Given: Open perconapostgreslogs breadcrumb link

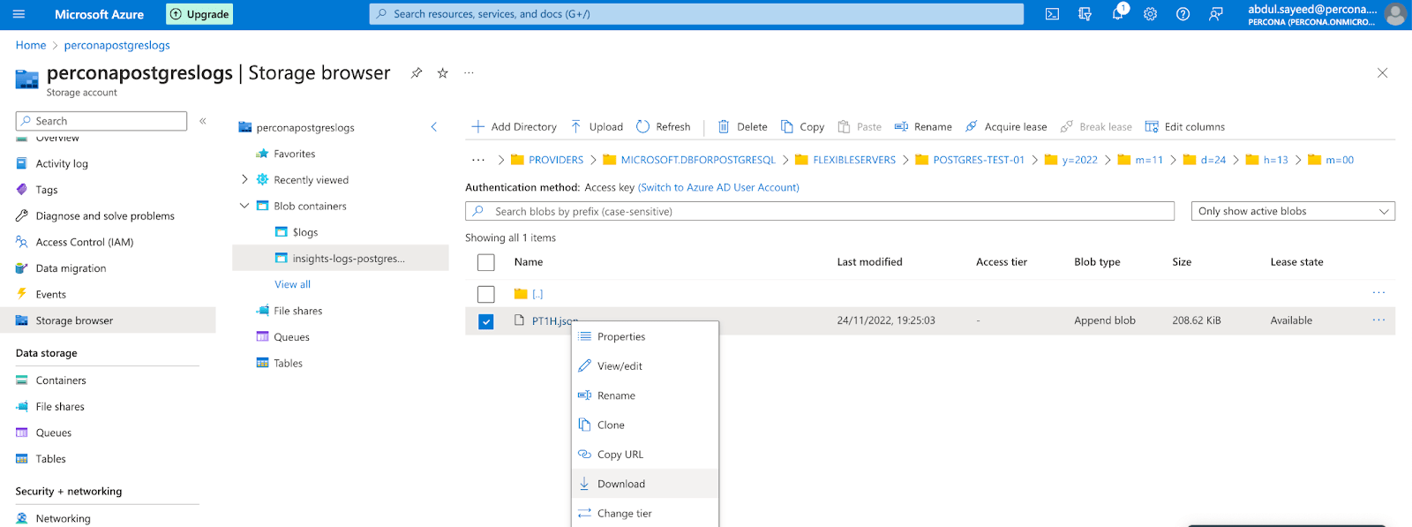Looking at the screenshot, I should pyautogui.click(x=117, y=45).
